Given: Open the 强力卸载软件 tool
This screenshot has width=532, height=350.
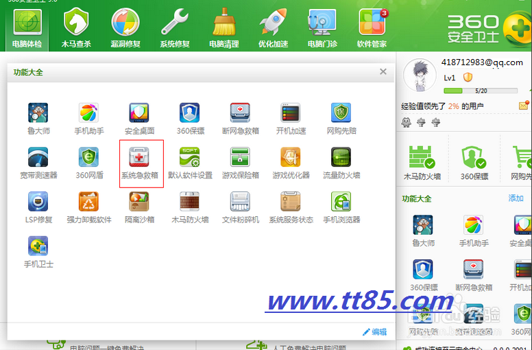Looking at the screenshot, I should point(88,207).
